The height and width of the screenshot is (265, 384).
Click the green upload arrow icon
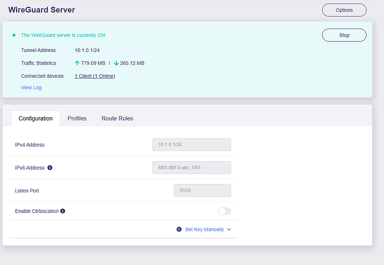[77, 63]
